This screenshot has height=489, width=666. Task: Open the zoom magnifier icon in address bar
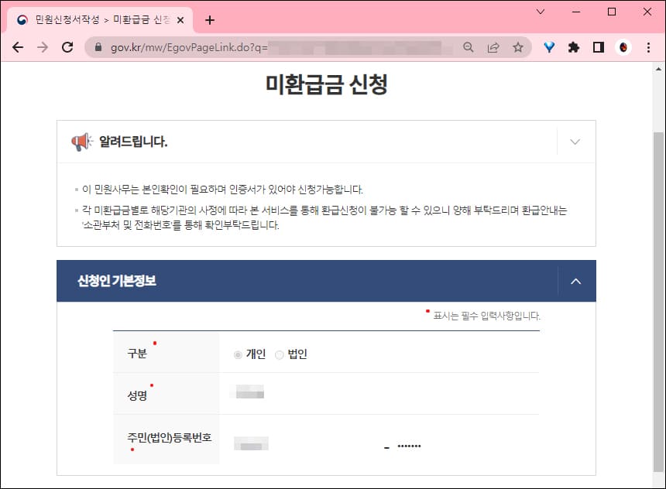(468, 47)
